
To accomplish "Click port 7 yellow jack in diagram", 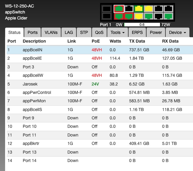I will point(149,9).
